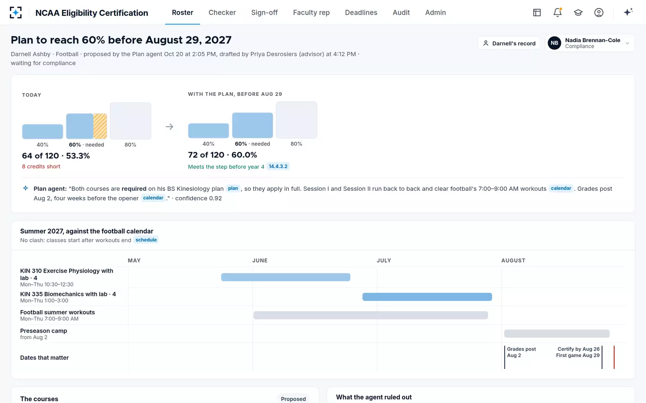Open the Faculty rep tab
Viewport: 646px width, 403px height.
pos(311,13)
